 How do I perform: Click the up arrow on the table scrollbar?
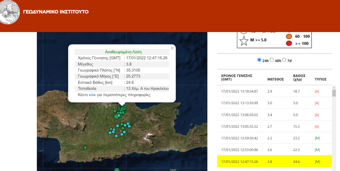(x=334, y=88)
